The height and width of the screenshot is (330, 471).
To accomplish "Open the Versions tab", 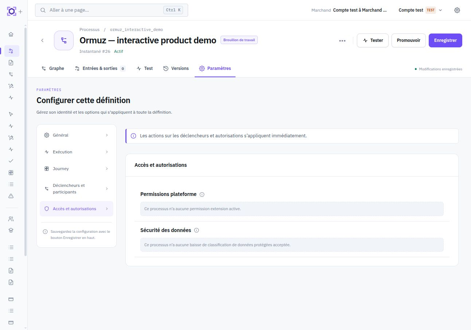I will point(176,68).
